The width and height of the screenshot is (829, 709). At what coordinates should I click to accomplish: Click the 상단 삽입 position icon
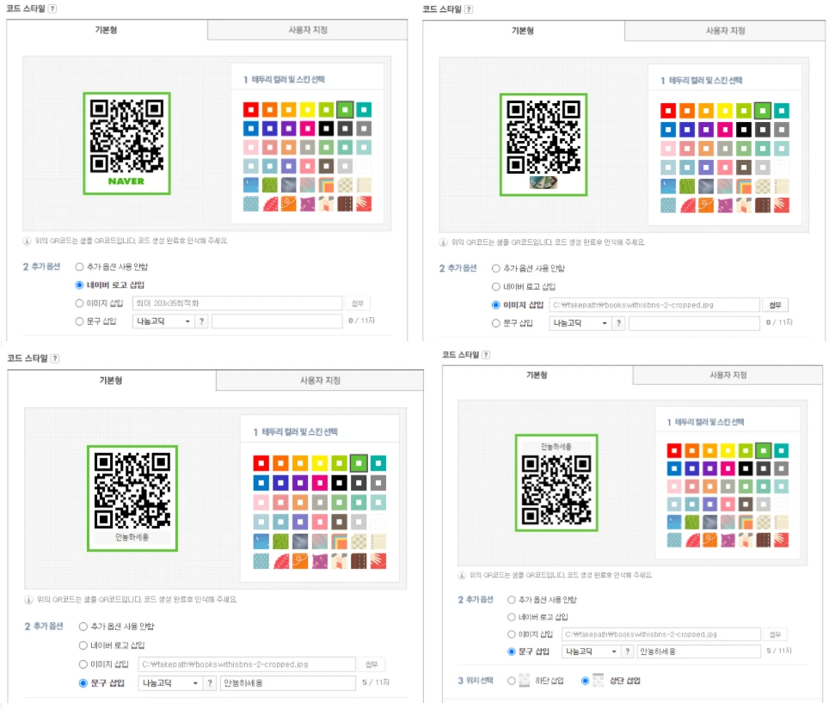coord(598,680)
